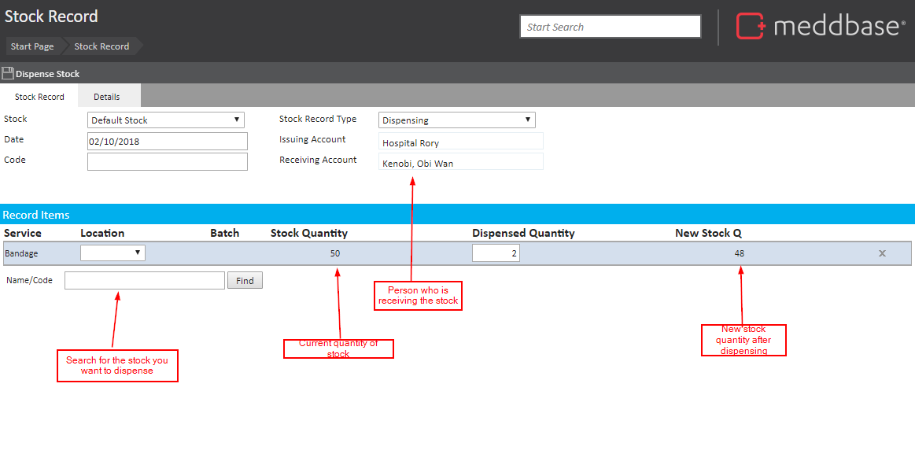Click the Record Items section header
The width and height of the screenshot is (915, 450).
458,214
